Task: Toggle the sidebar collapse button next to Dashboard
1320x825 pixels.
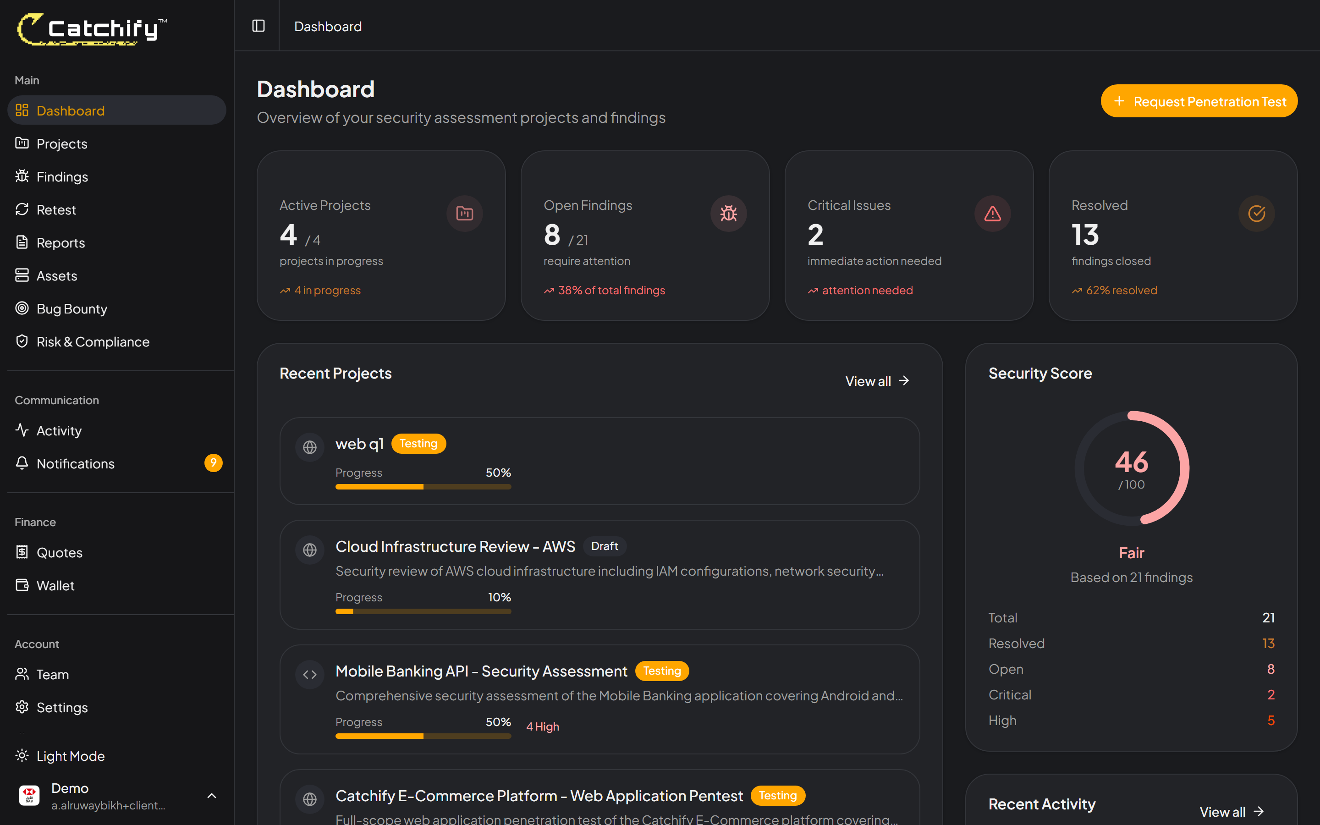Action: click(x=258, y=26)
